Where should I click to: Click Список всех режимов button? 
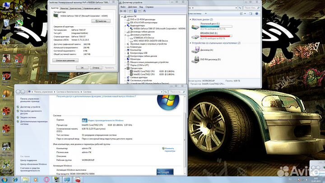(x=65, y=61)
